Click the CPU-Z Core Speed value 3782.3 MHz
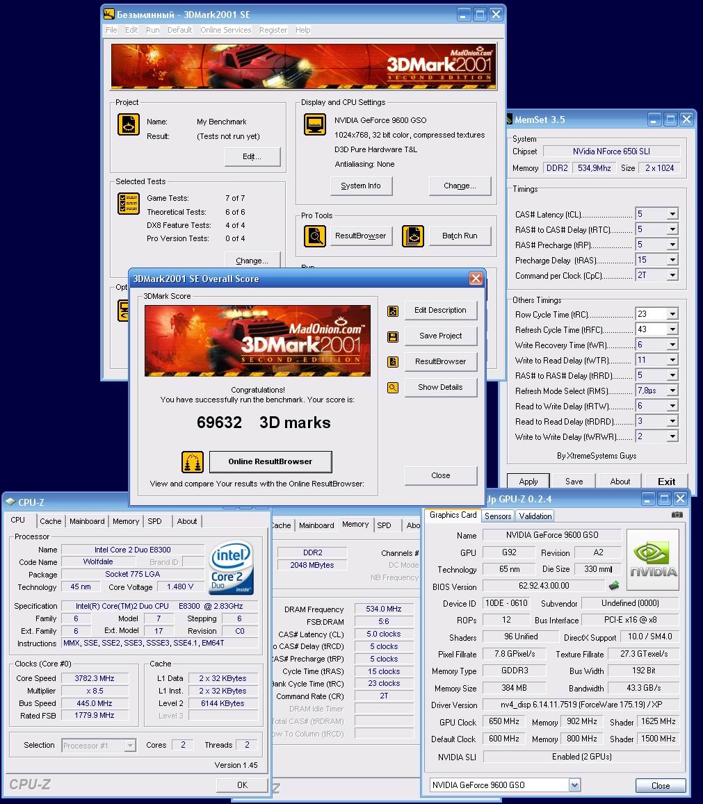This screenshot has height=804, width=703. coord(95,678)
